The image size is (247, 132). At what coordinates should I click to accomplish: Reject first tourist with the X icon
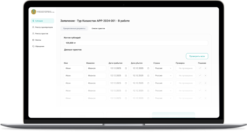205,68
